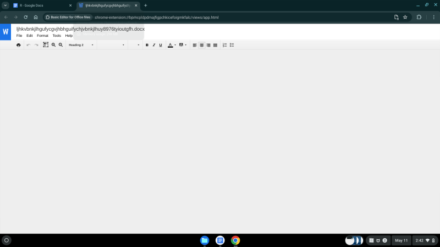Click the fit-to-page zoom icon
Image resolution: width=440 pixels, height=247 pixels.
(46, 45)
